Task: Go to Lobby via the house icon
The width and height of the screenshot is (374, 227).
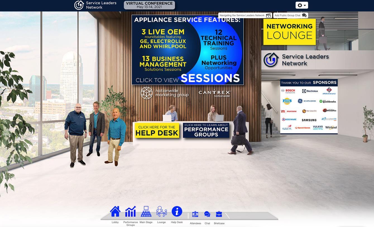Action: [x=115, y=212]
